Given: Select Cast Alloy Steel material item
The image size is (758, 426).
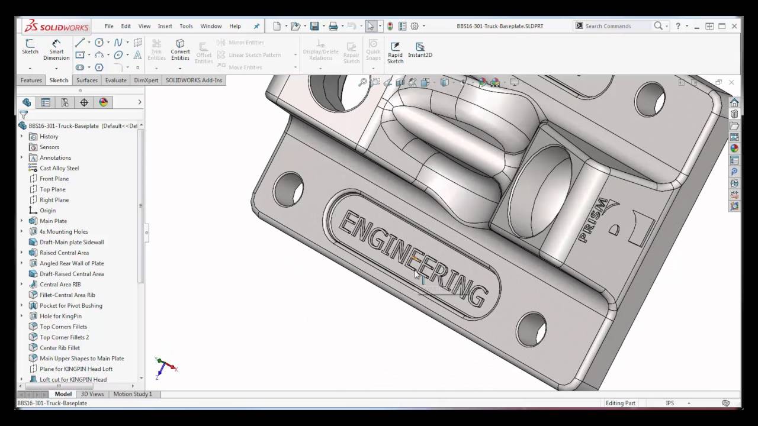Looking at the screenshot, I should point(59,168).
